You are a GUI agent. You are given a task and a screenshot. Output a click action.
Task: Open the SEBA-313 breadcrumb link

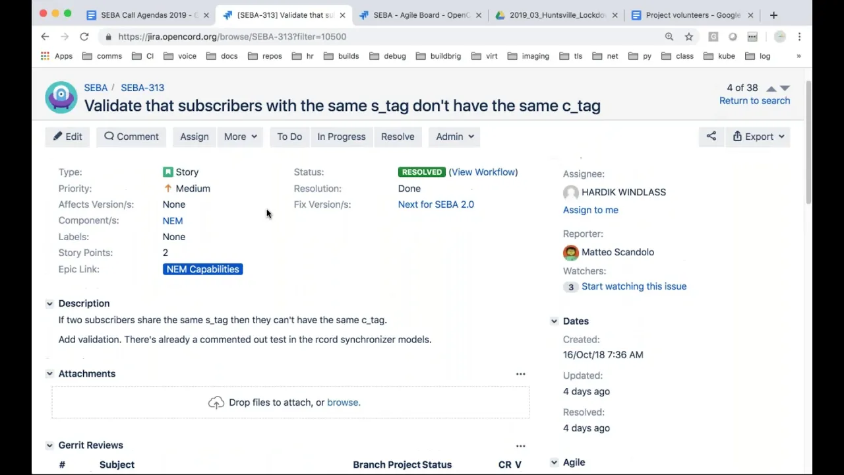[142, 88]
